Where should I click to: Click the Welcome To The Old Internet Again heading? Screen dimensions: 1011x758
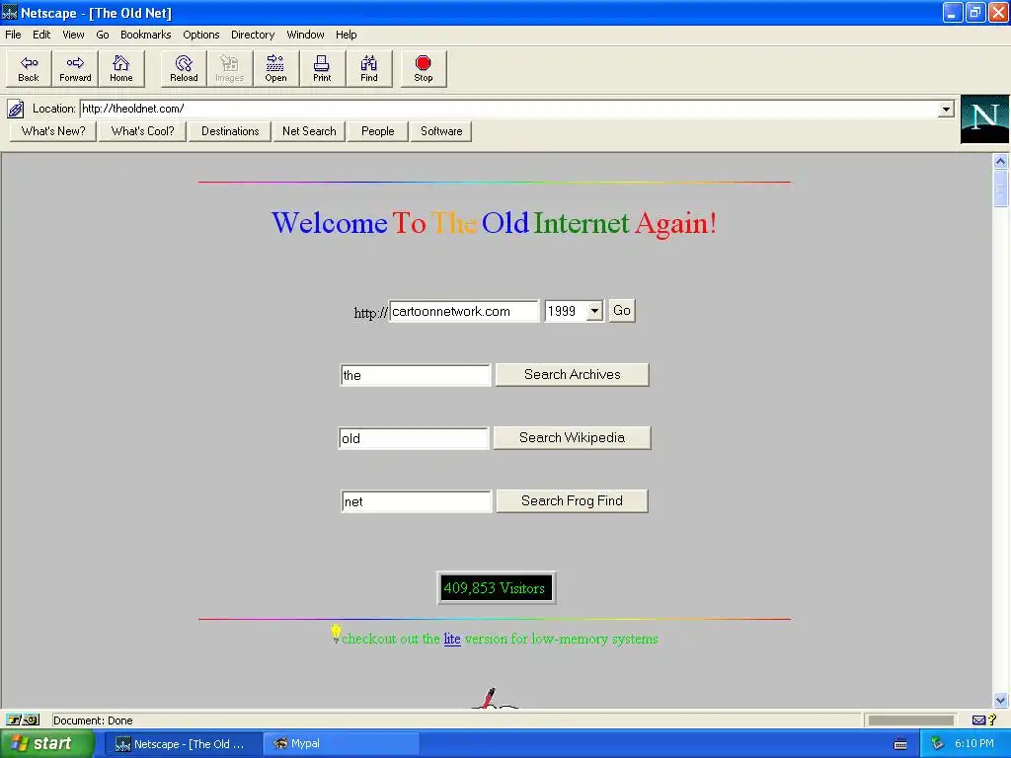494,223
